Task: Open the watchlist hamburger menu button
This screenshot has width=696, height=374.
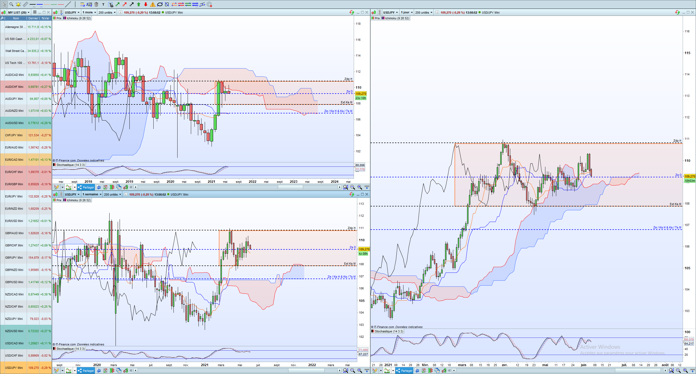Action: (x=35, y=12)
